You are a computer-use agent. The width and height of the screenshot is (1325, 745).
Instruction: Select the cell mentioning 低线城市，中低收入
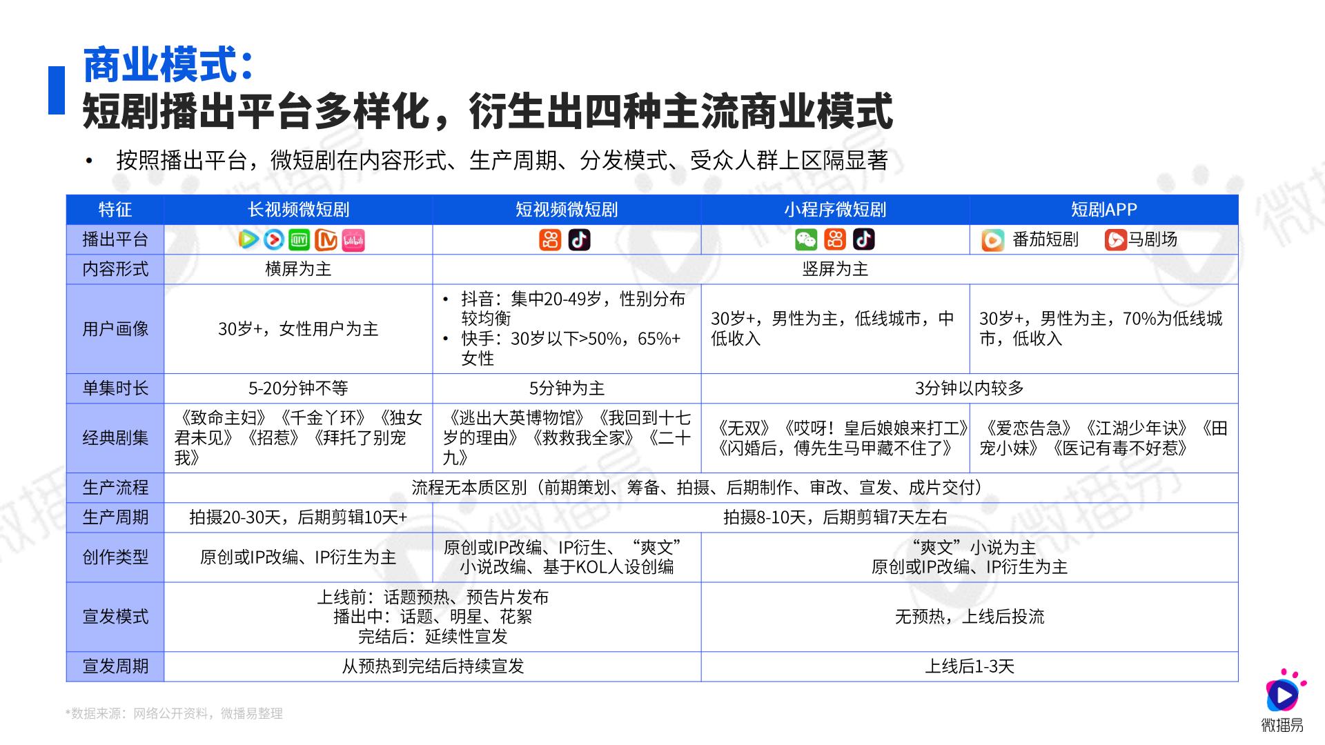coord(835,329)
